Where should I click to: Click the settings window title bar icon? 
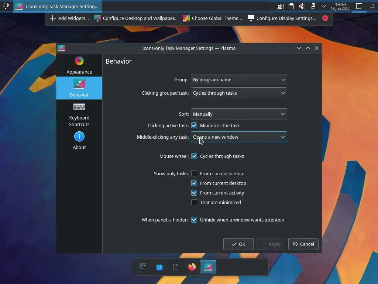coord(61,48)
